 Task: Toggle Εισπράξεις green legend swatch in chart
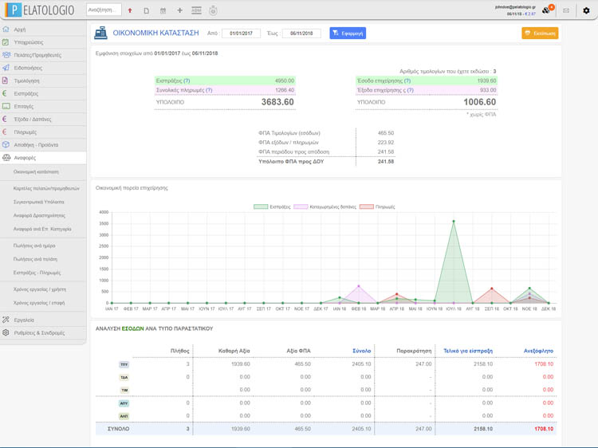[261, 206]
